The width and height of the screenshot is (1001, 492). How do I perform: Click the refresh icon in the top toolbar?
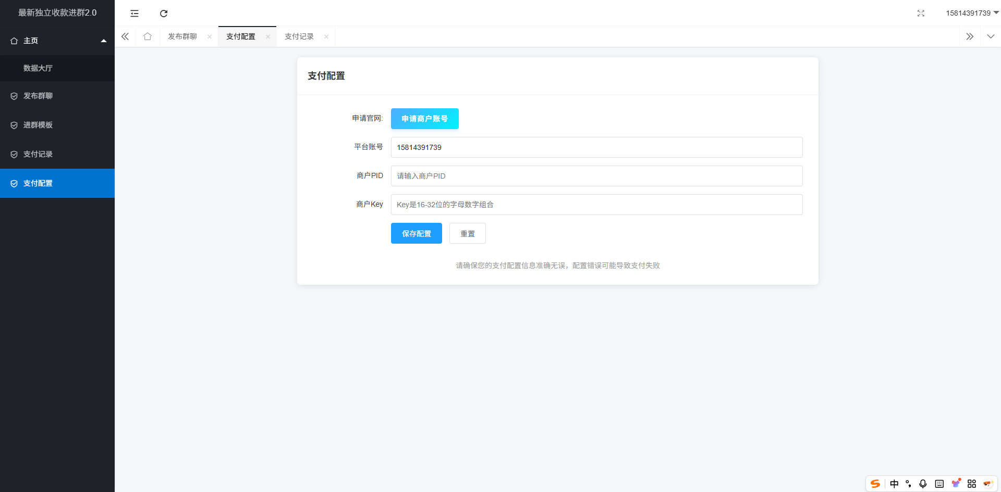point(164,13)
